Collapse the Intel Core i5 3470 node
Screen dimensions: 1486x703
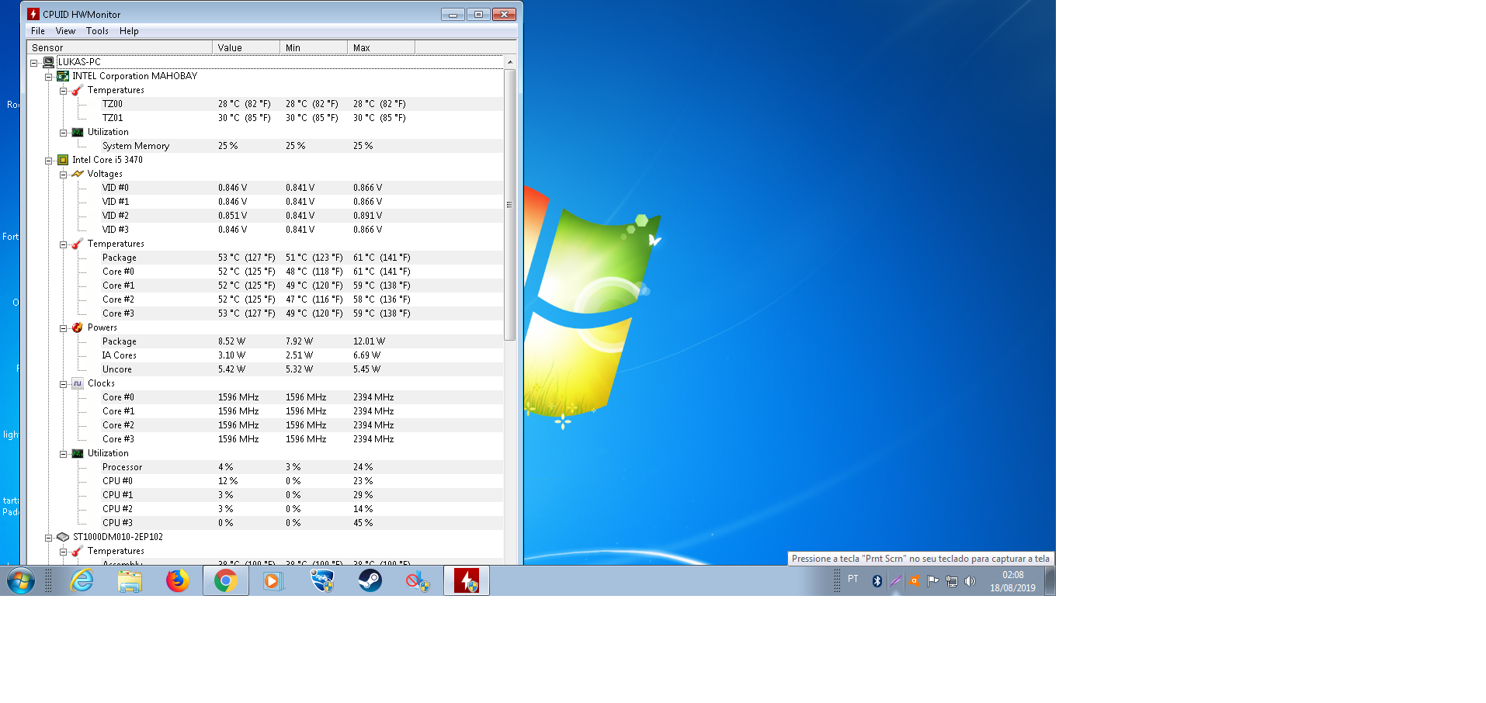48,161
